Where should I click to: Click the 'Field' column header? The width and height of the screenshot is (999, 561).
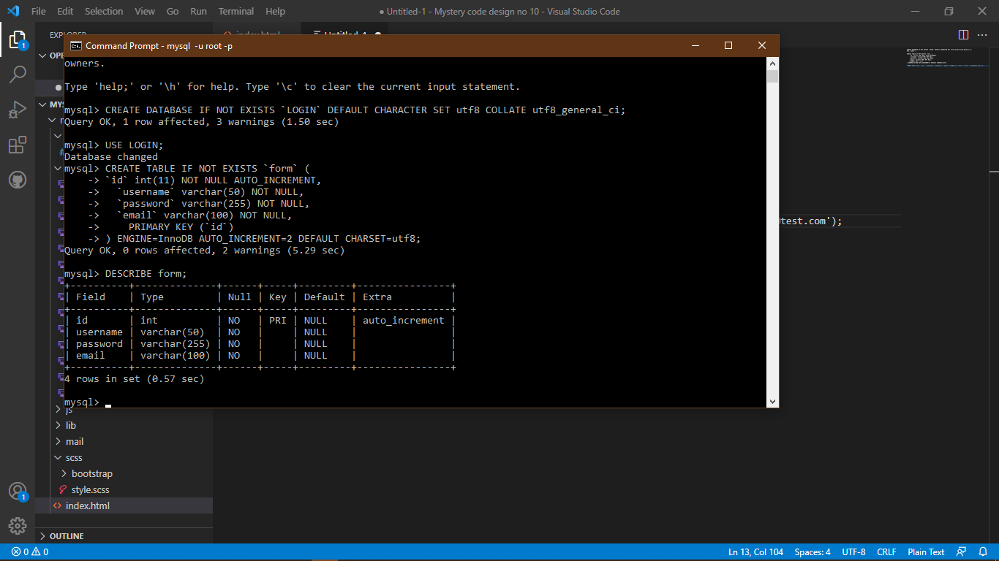click(91, 297)
